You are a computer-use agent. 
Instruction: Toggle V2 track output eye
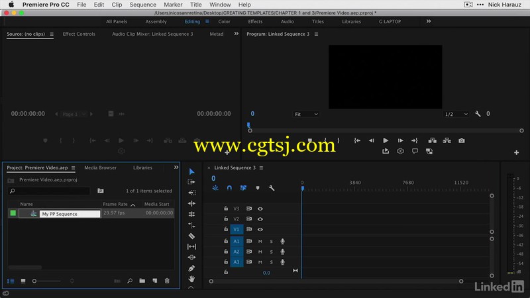click(260, 219)
